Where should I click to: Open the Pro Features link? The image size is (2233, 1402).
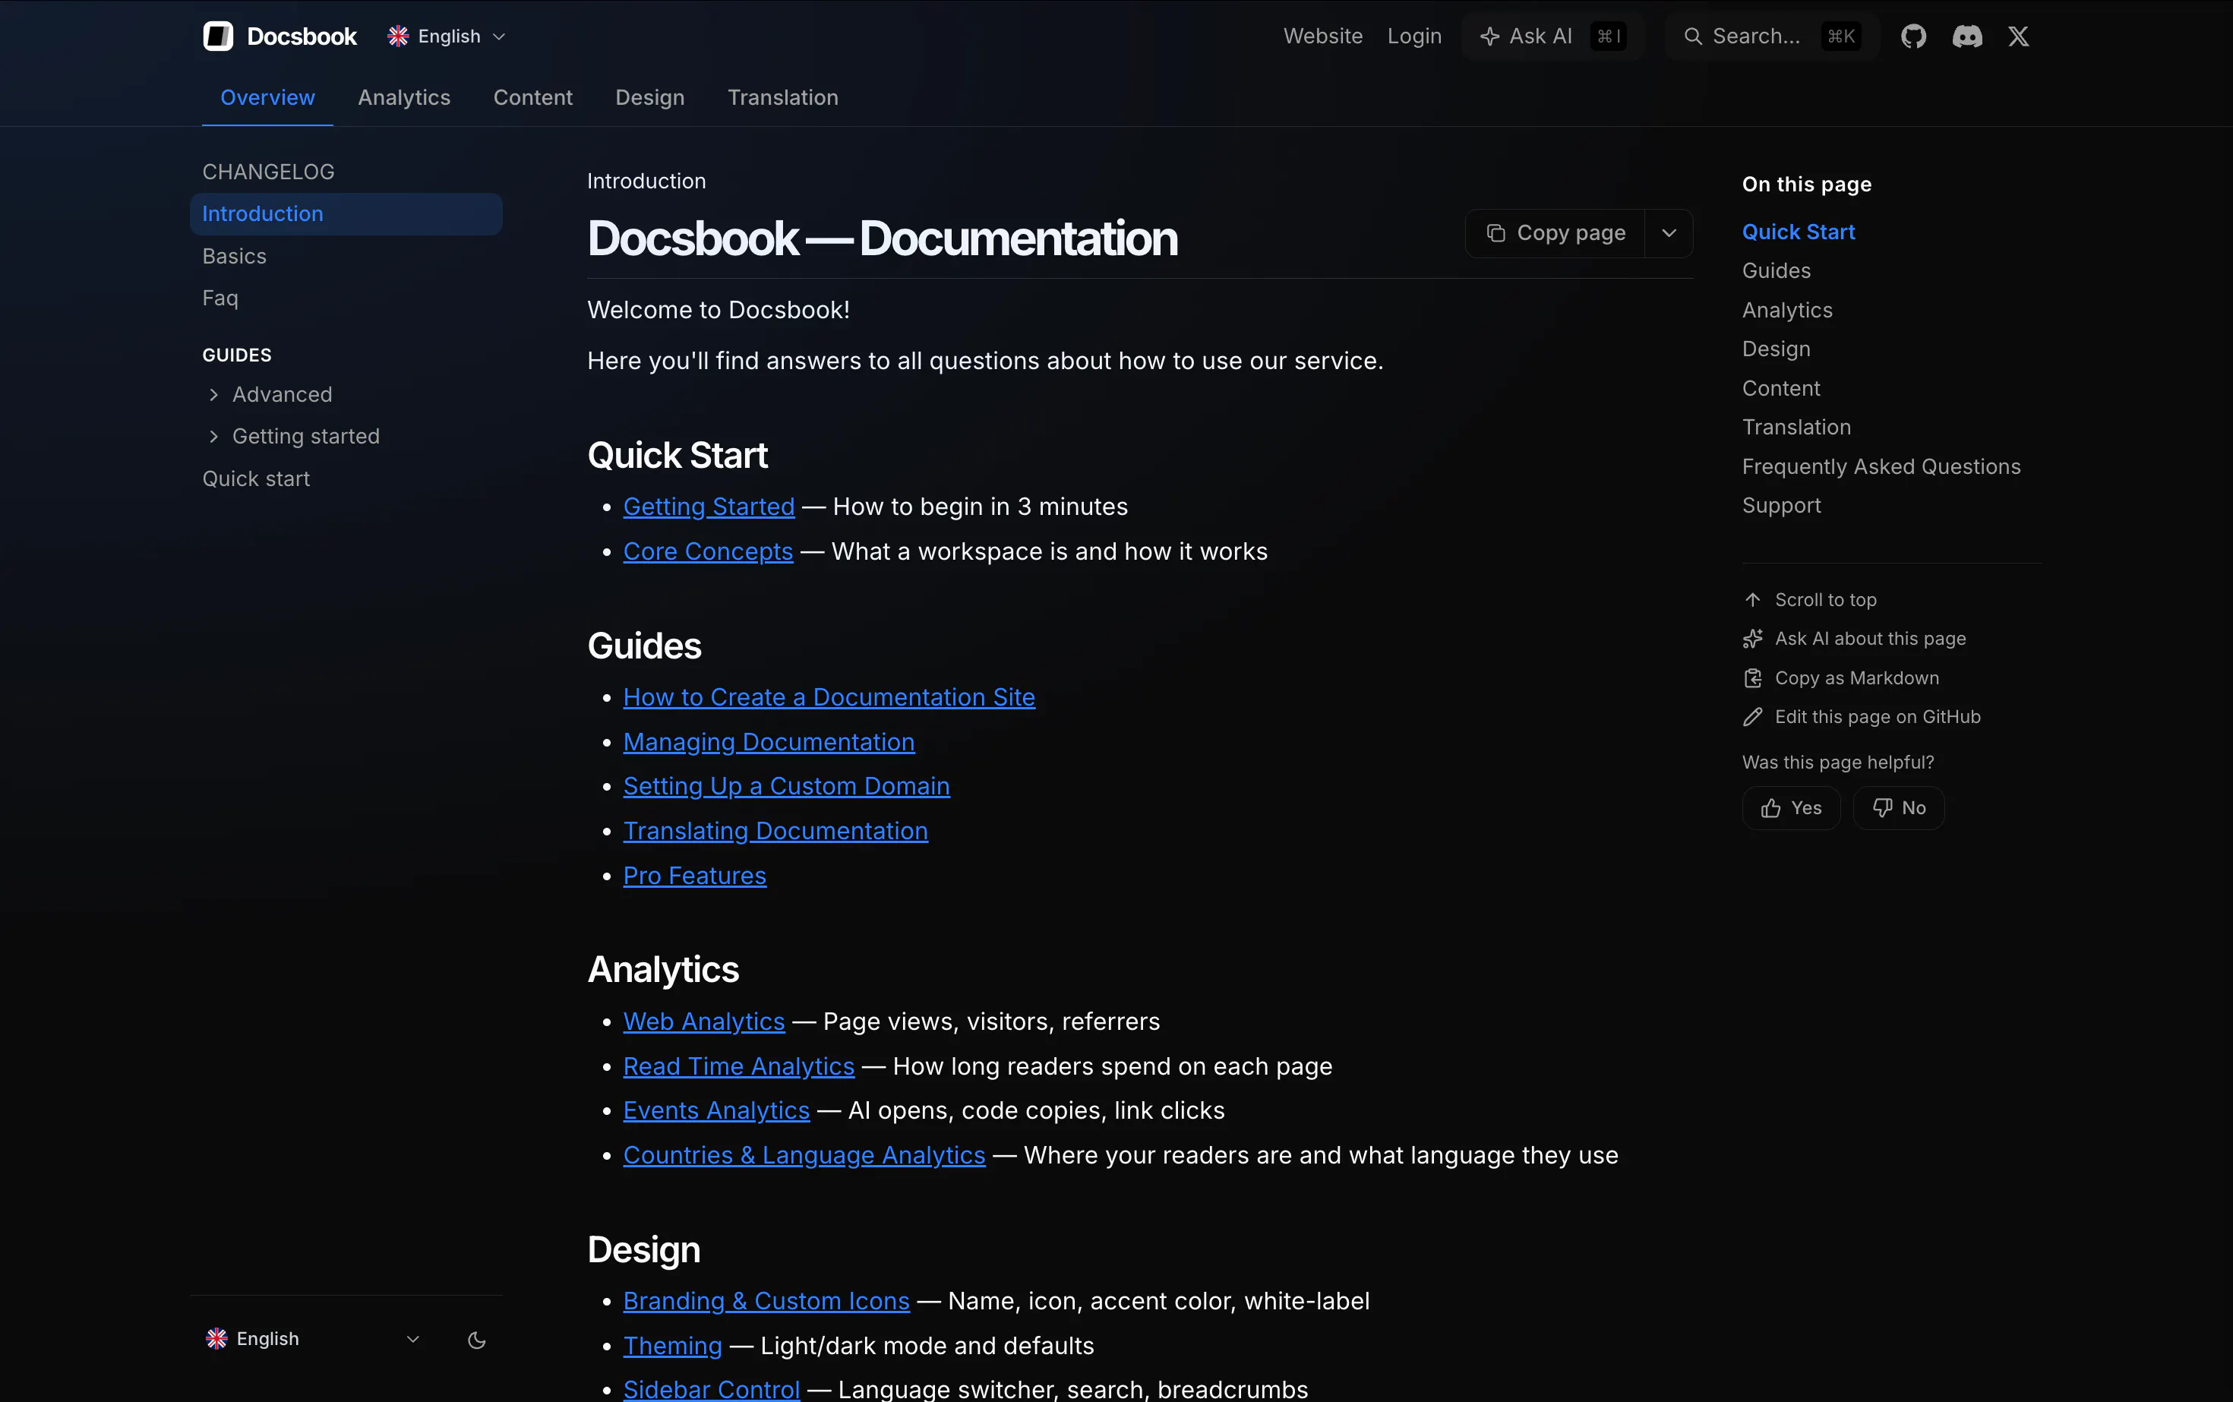tap(694, 876)
